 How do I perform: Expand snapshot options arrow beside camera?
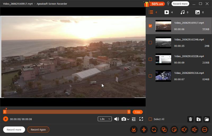click(x=128, y=119)
